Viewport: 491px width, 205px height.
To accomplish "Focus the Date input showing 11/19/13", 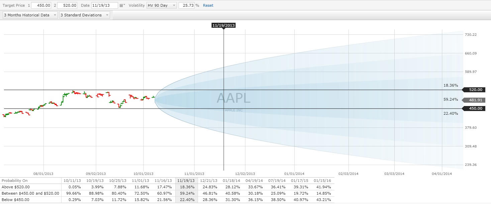I will tap(104, 5).
